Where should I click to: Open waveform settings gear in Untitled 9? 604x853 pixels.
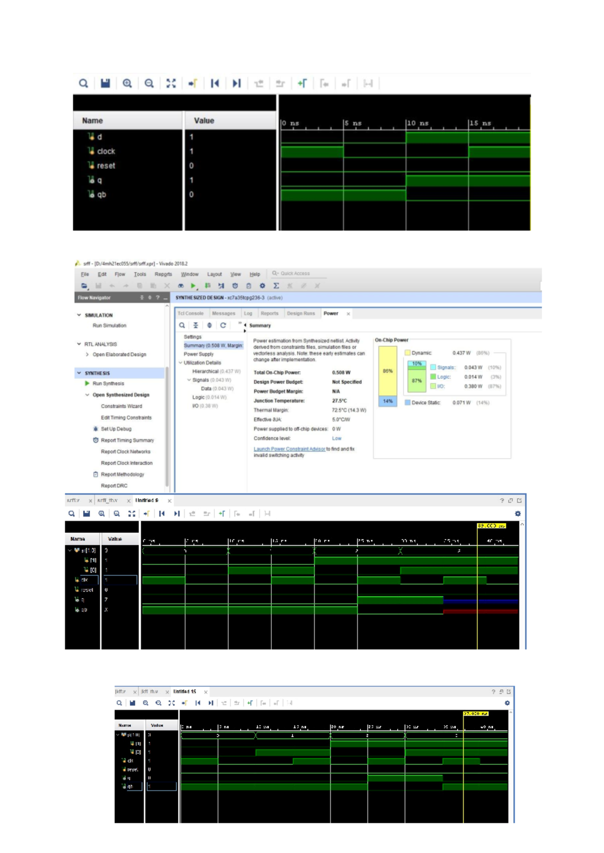tap(517, 514)
